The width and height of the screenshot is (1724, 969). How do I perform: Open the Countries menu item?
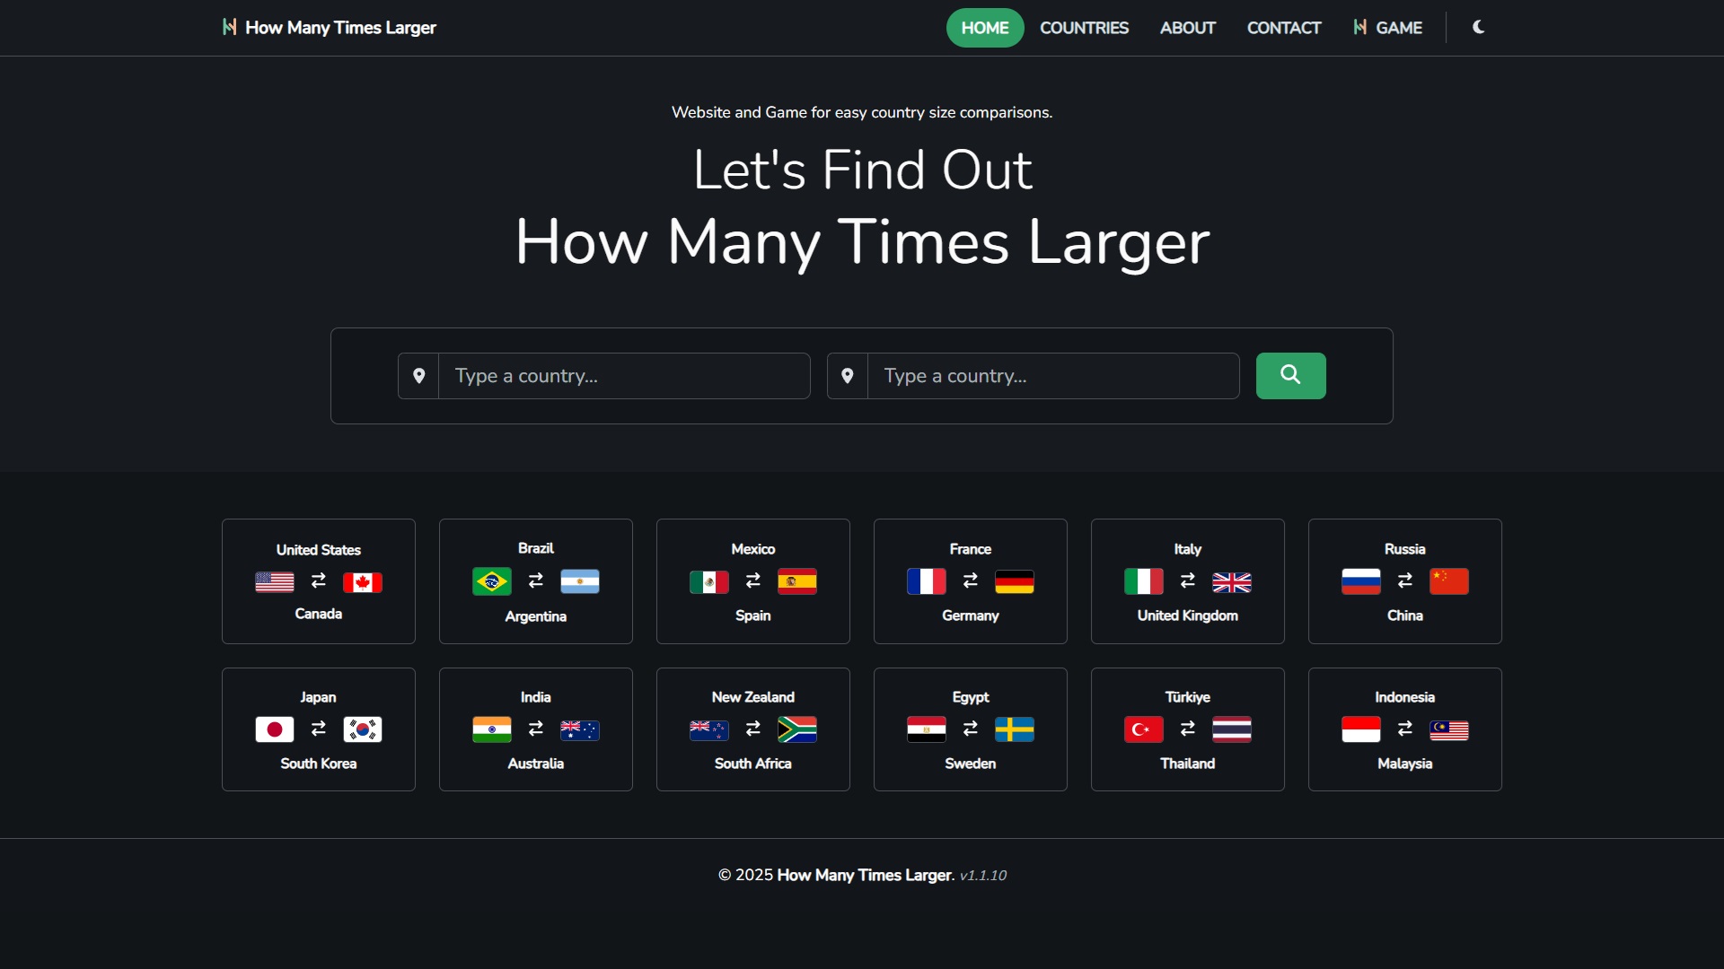click(1084, 28)
